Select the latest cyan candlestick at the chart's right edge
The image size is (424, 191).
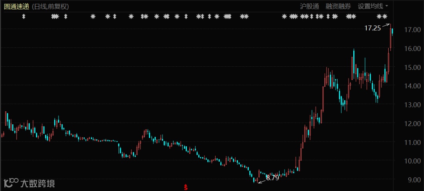392,32
